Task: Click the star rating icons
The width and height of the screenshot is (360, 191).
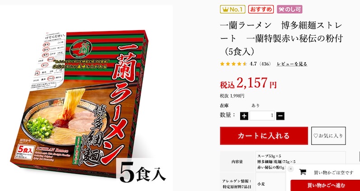Action: coord(233,64)
